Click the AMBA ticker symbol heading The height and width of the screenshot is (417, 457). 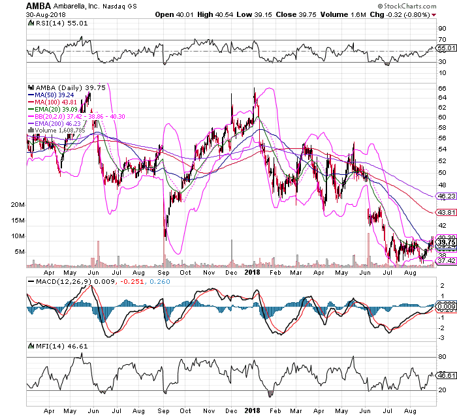tap(39, 6)
